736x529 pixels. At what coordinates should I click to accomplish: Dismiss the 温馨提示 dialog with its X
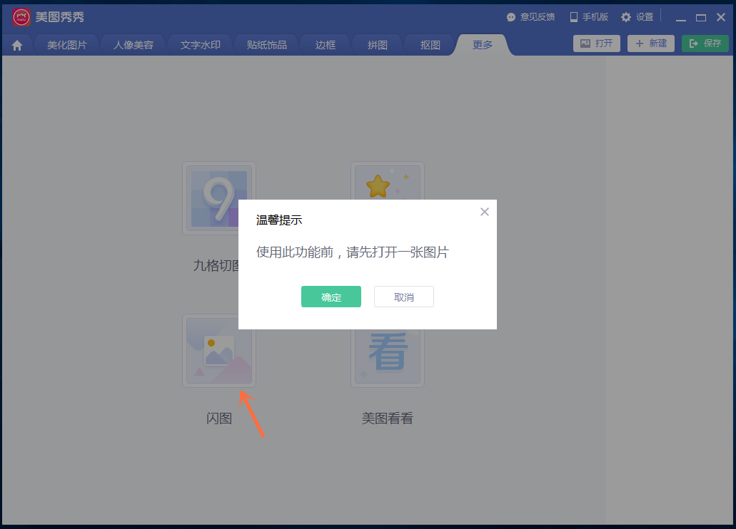[484, 212]
